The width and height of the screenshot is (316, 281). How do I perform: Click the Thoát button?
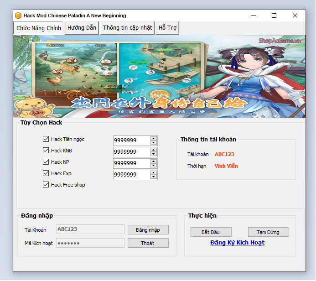click(148, 243)
